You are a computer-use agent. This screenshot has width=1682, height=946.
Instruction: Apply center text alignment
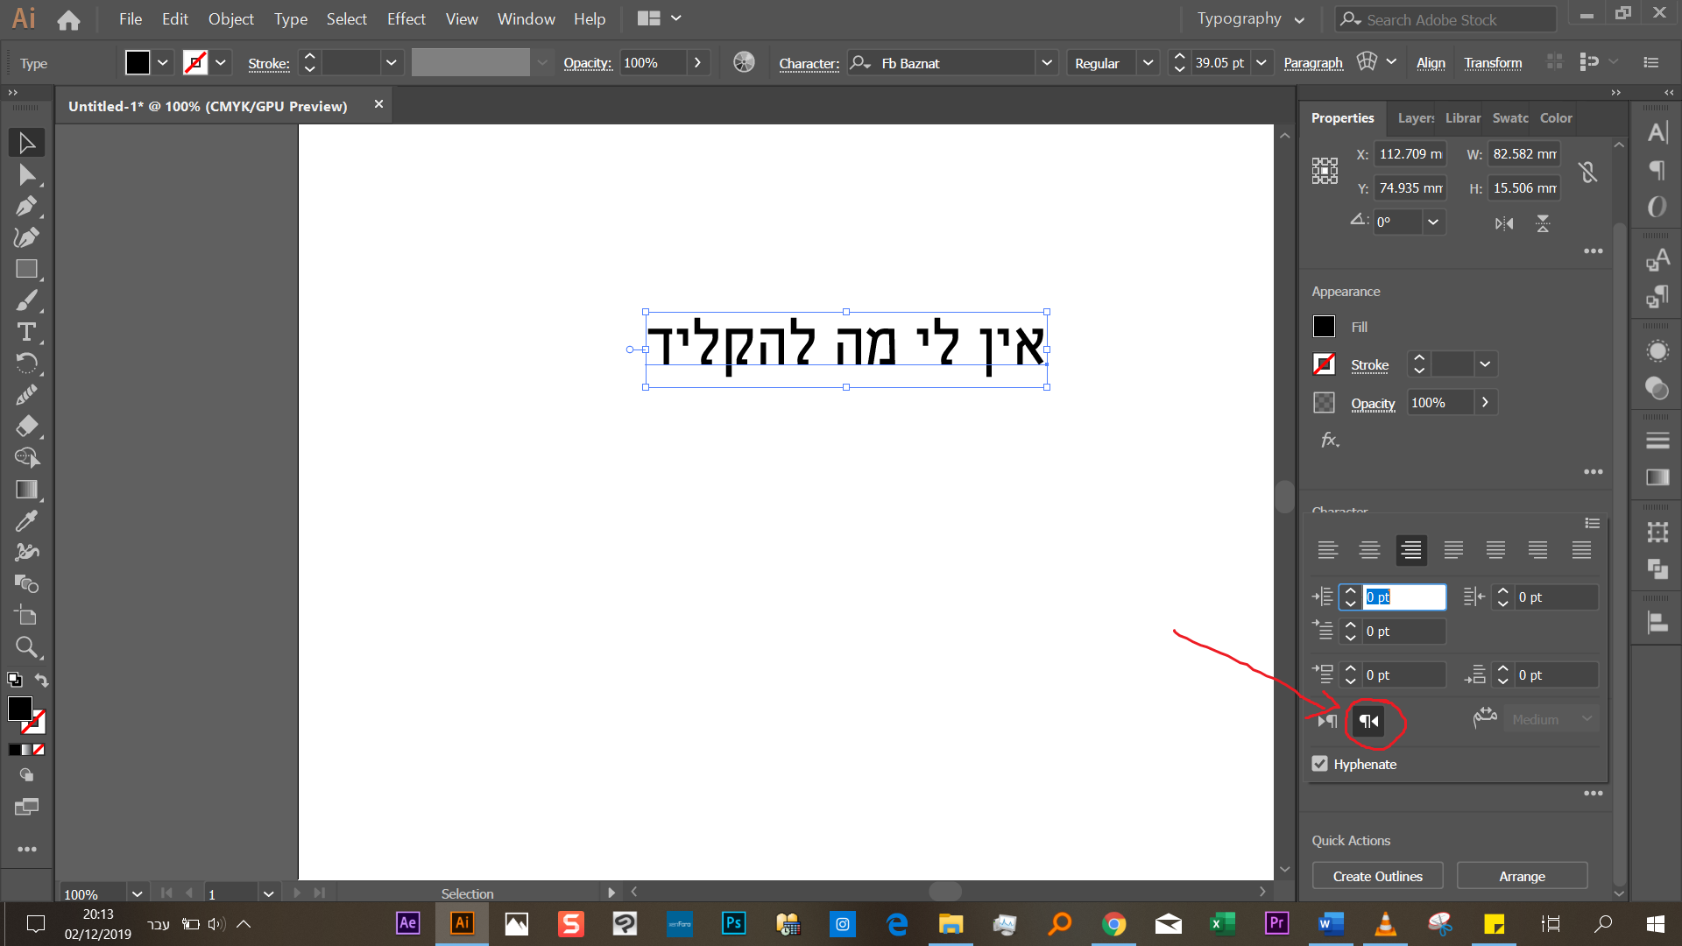[x=1369, y=550]
